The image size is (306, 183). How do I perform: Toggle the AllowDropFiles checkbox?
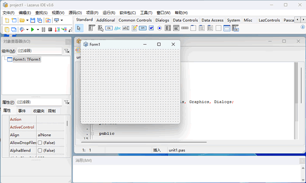point(40,143)
